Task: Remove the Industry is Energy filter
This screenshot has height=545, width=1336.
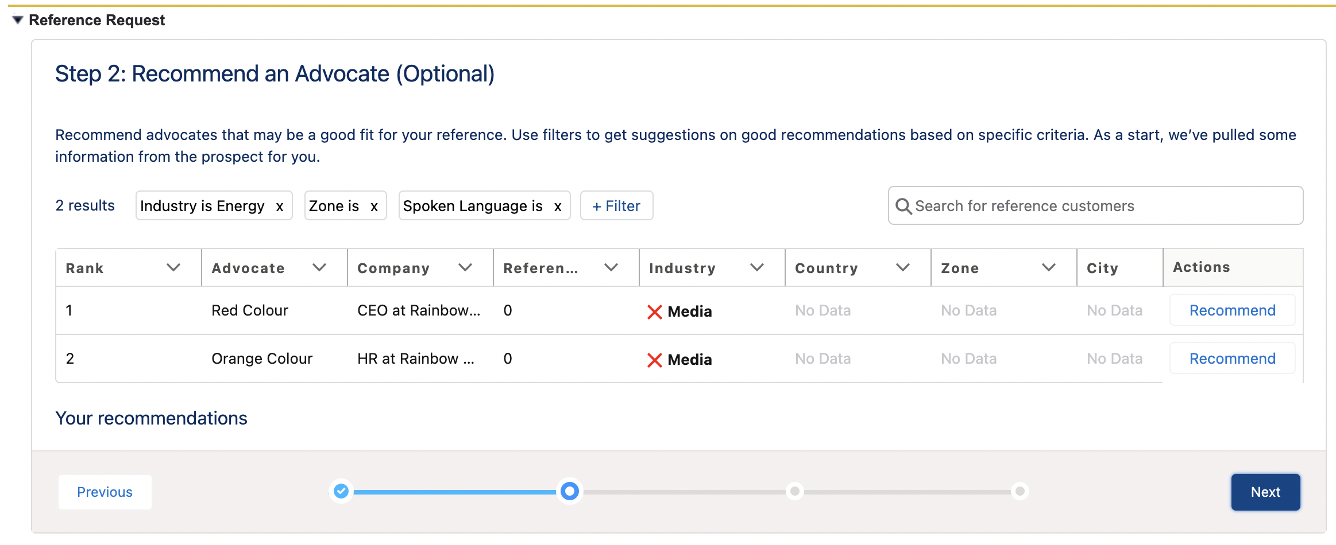Action: (280, 207)
